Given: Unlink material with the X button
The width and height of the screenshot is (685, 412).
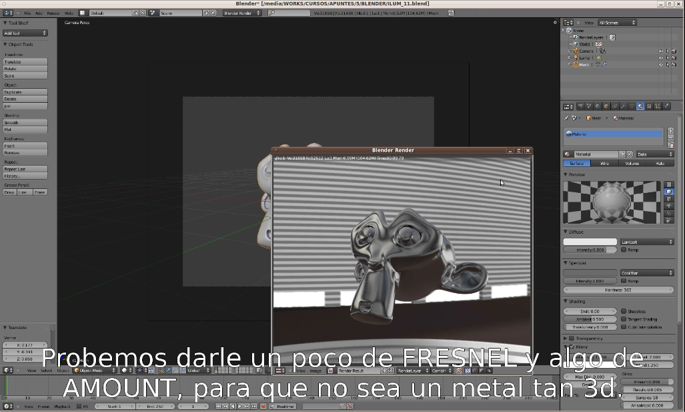Looking at the screenshot, I should click(630, 154).
